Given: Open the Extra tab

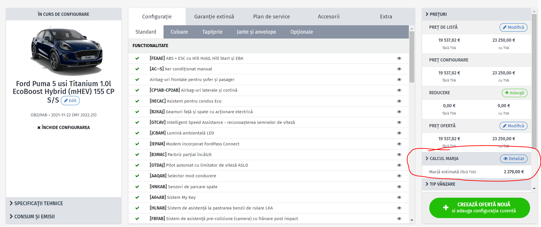Looking at the screenshot, I should [x=386, y=17].
